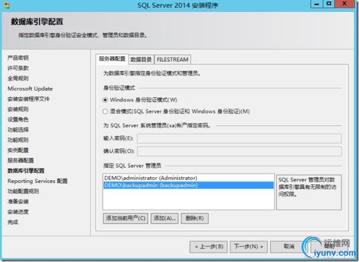This screenshot has height=262, width=359.
Task: Minimize the SQL Server setup window
Action: click(317, 4)
